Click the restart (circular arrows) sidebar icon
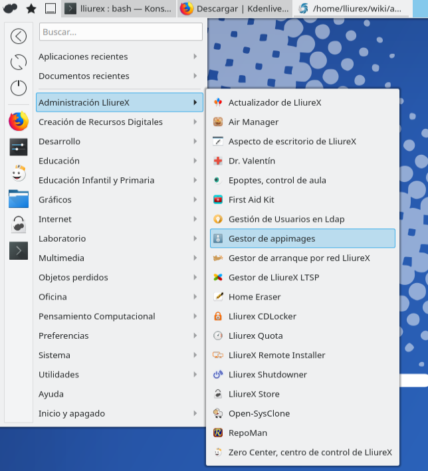Viewport: 428px width, 471px height. click(x=19, y=62)
